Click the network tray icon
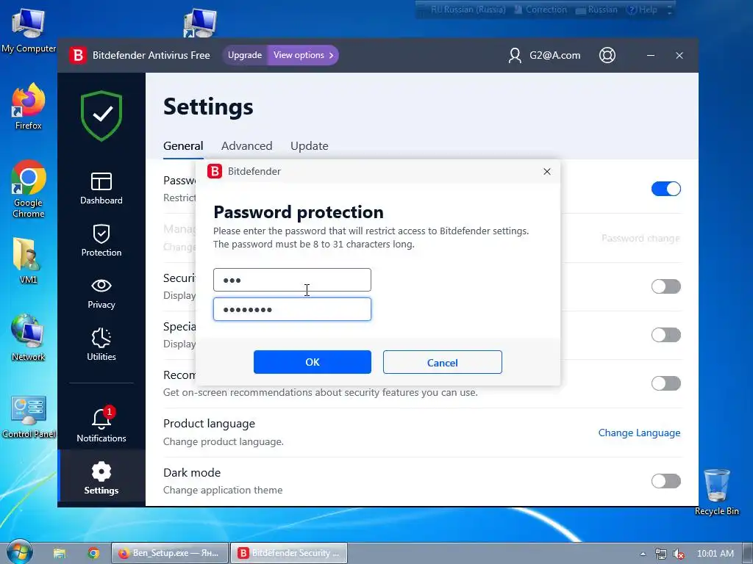 point(661,554)
